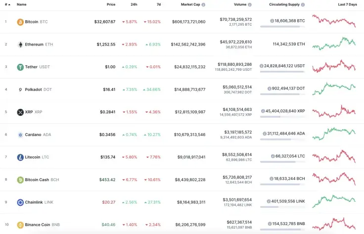
Task: Sort table by the 24h column header
Action: click(134, 4)
